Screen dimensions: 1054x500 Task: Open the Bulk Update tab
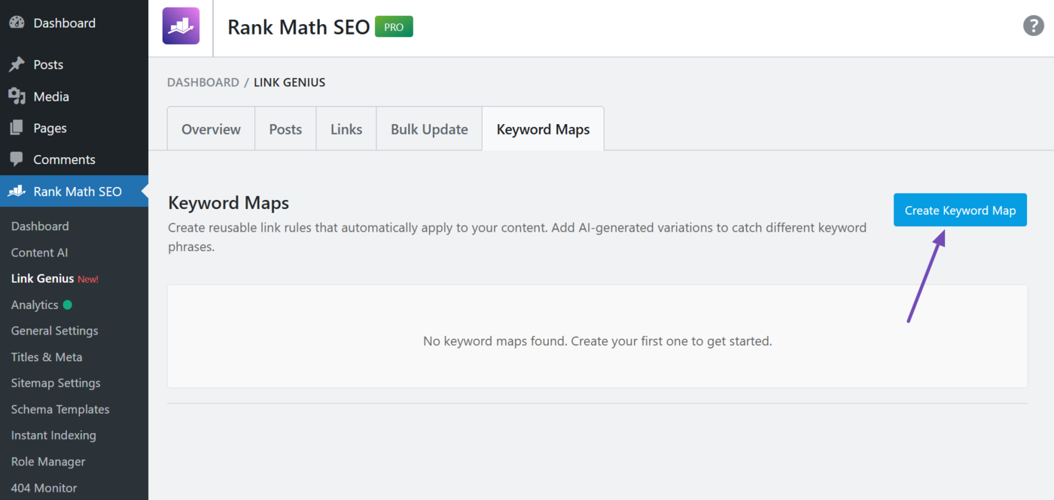pyautogui.click(x=429, y=129)
